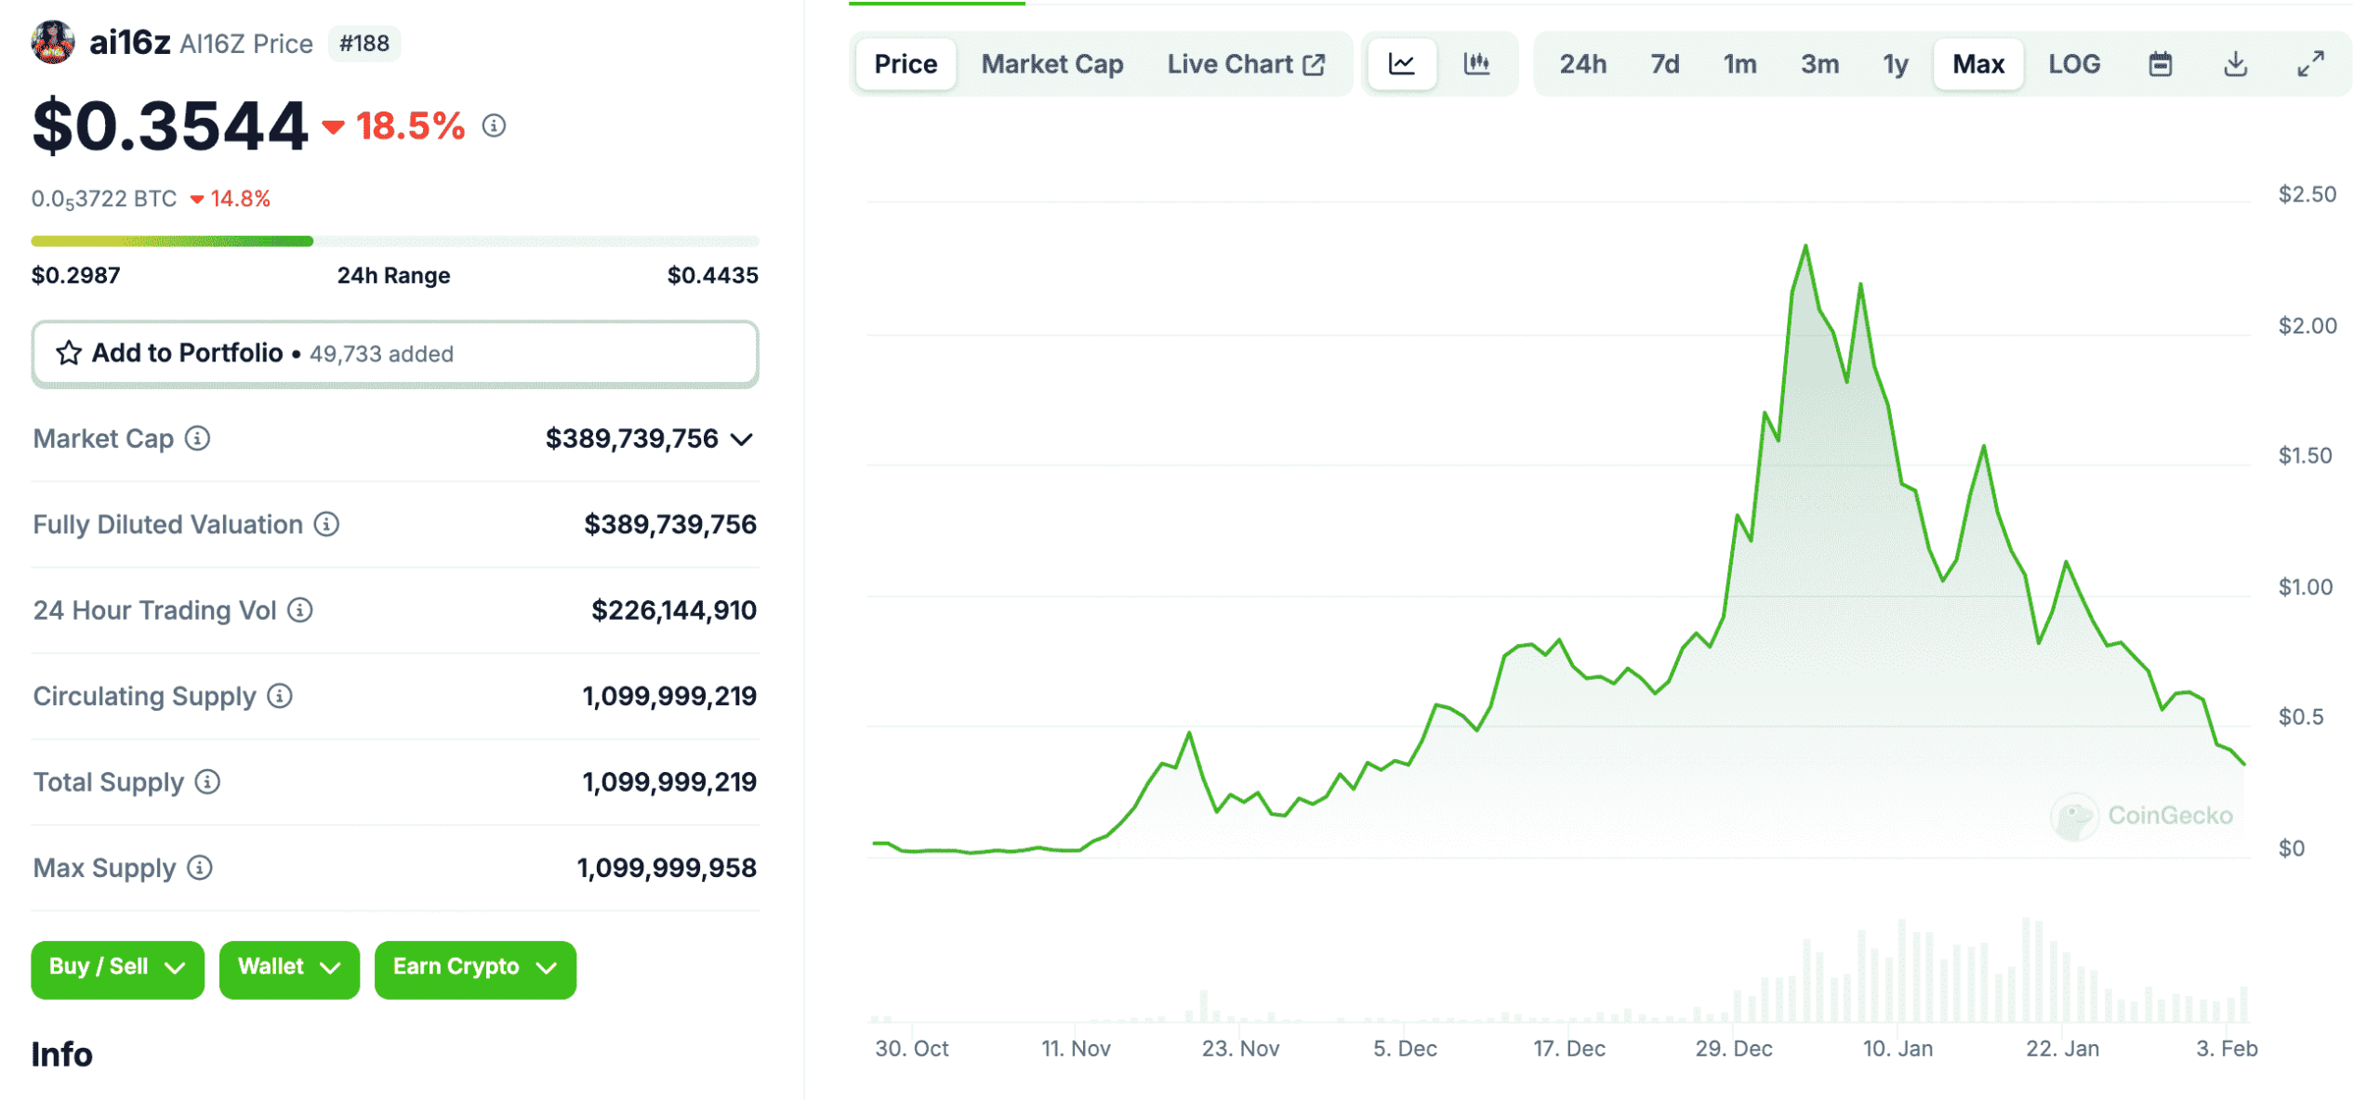Set chart range to 3m
Image resolution: width=2380 pixels, height=1100 pixels.
(1819, 64)
